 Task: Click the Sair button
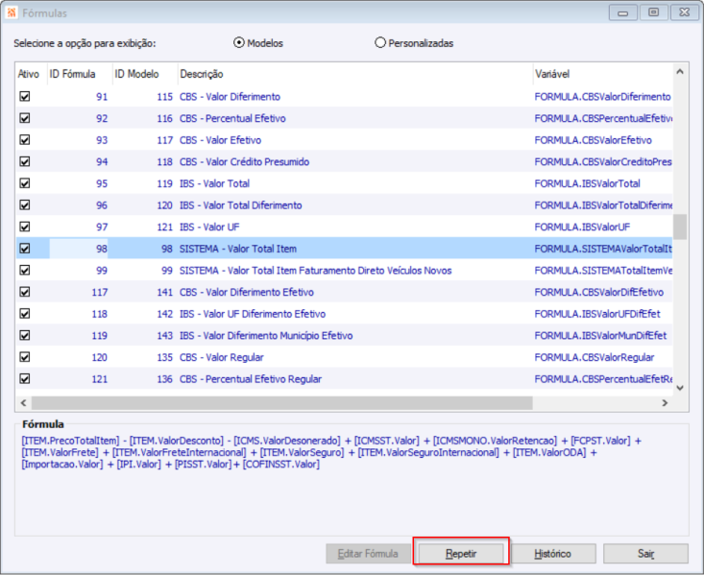pos(645,554)
